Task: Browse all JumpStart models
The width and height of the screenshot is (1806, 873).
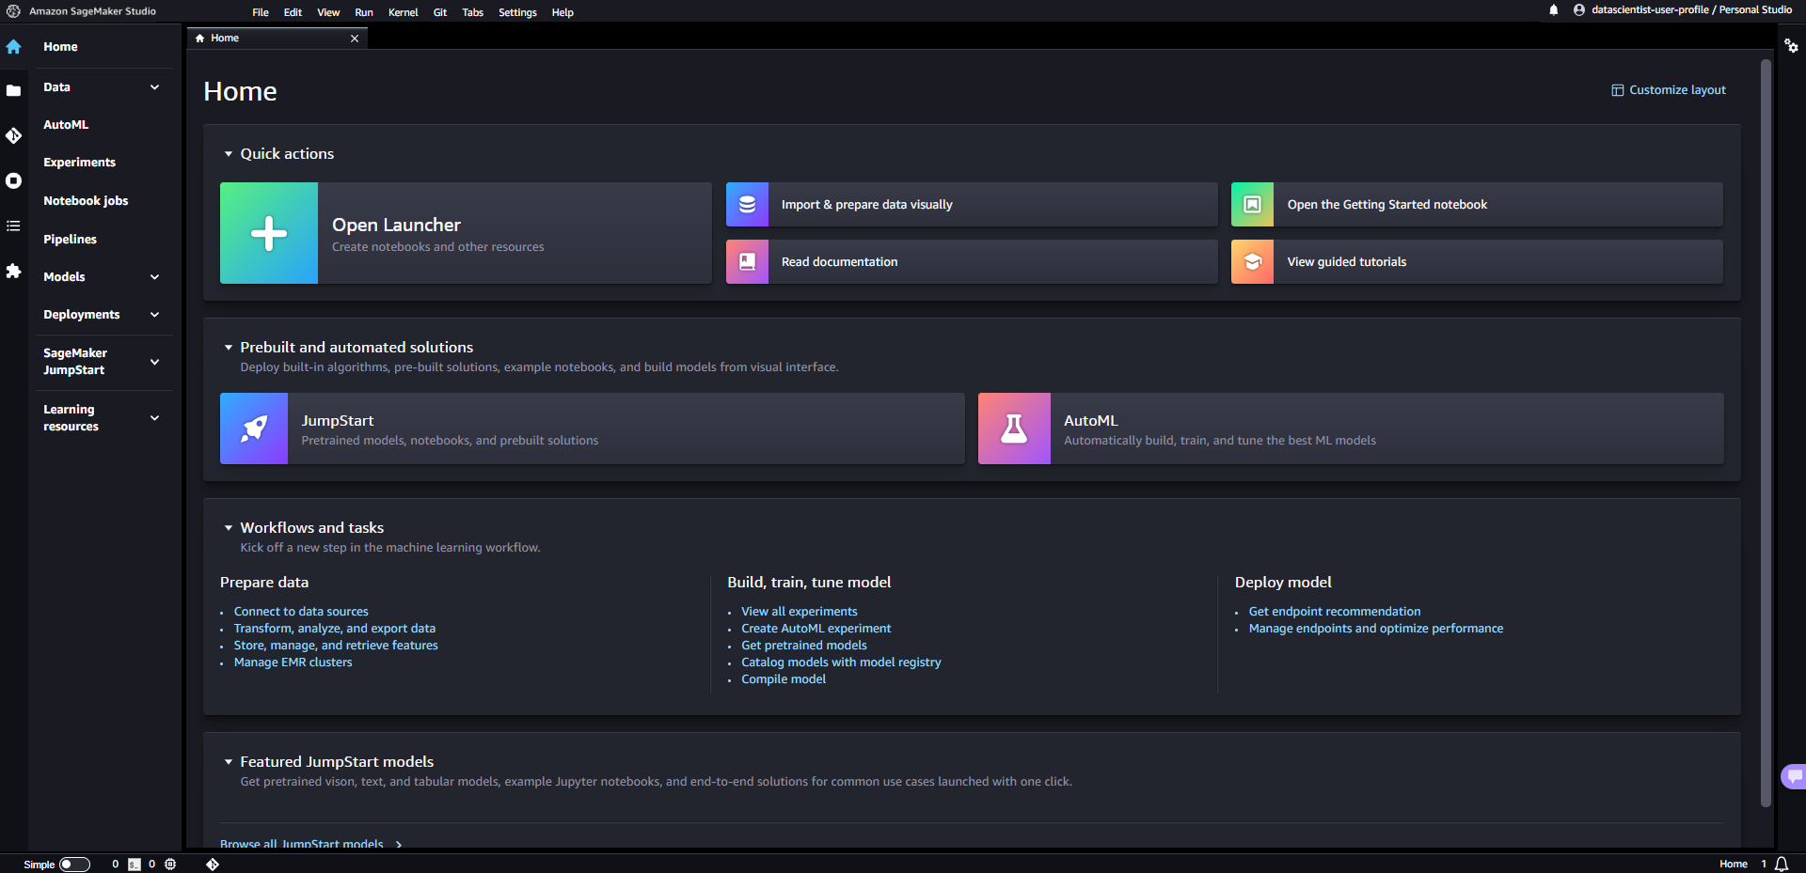Action: [x=301, y=844]
